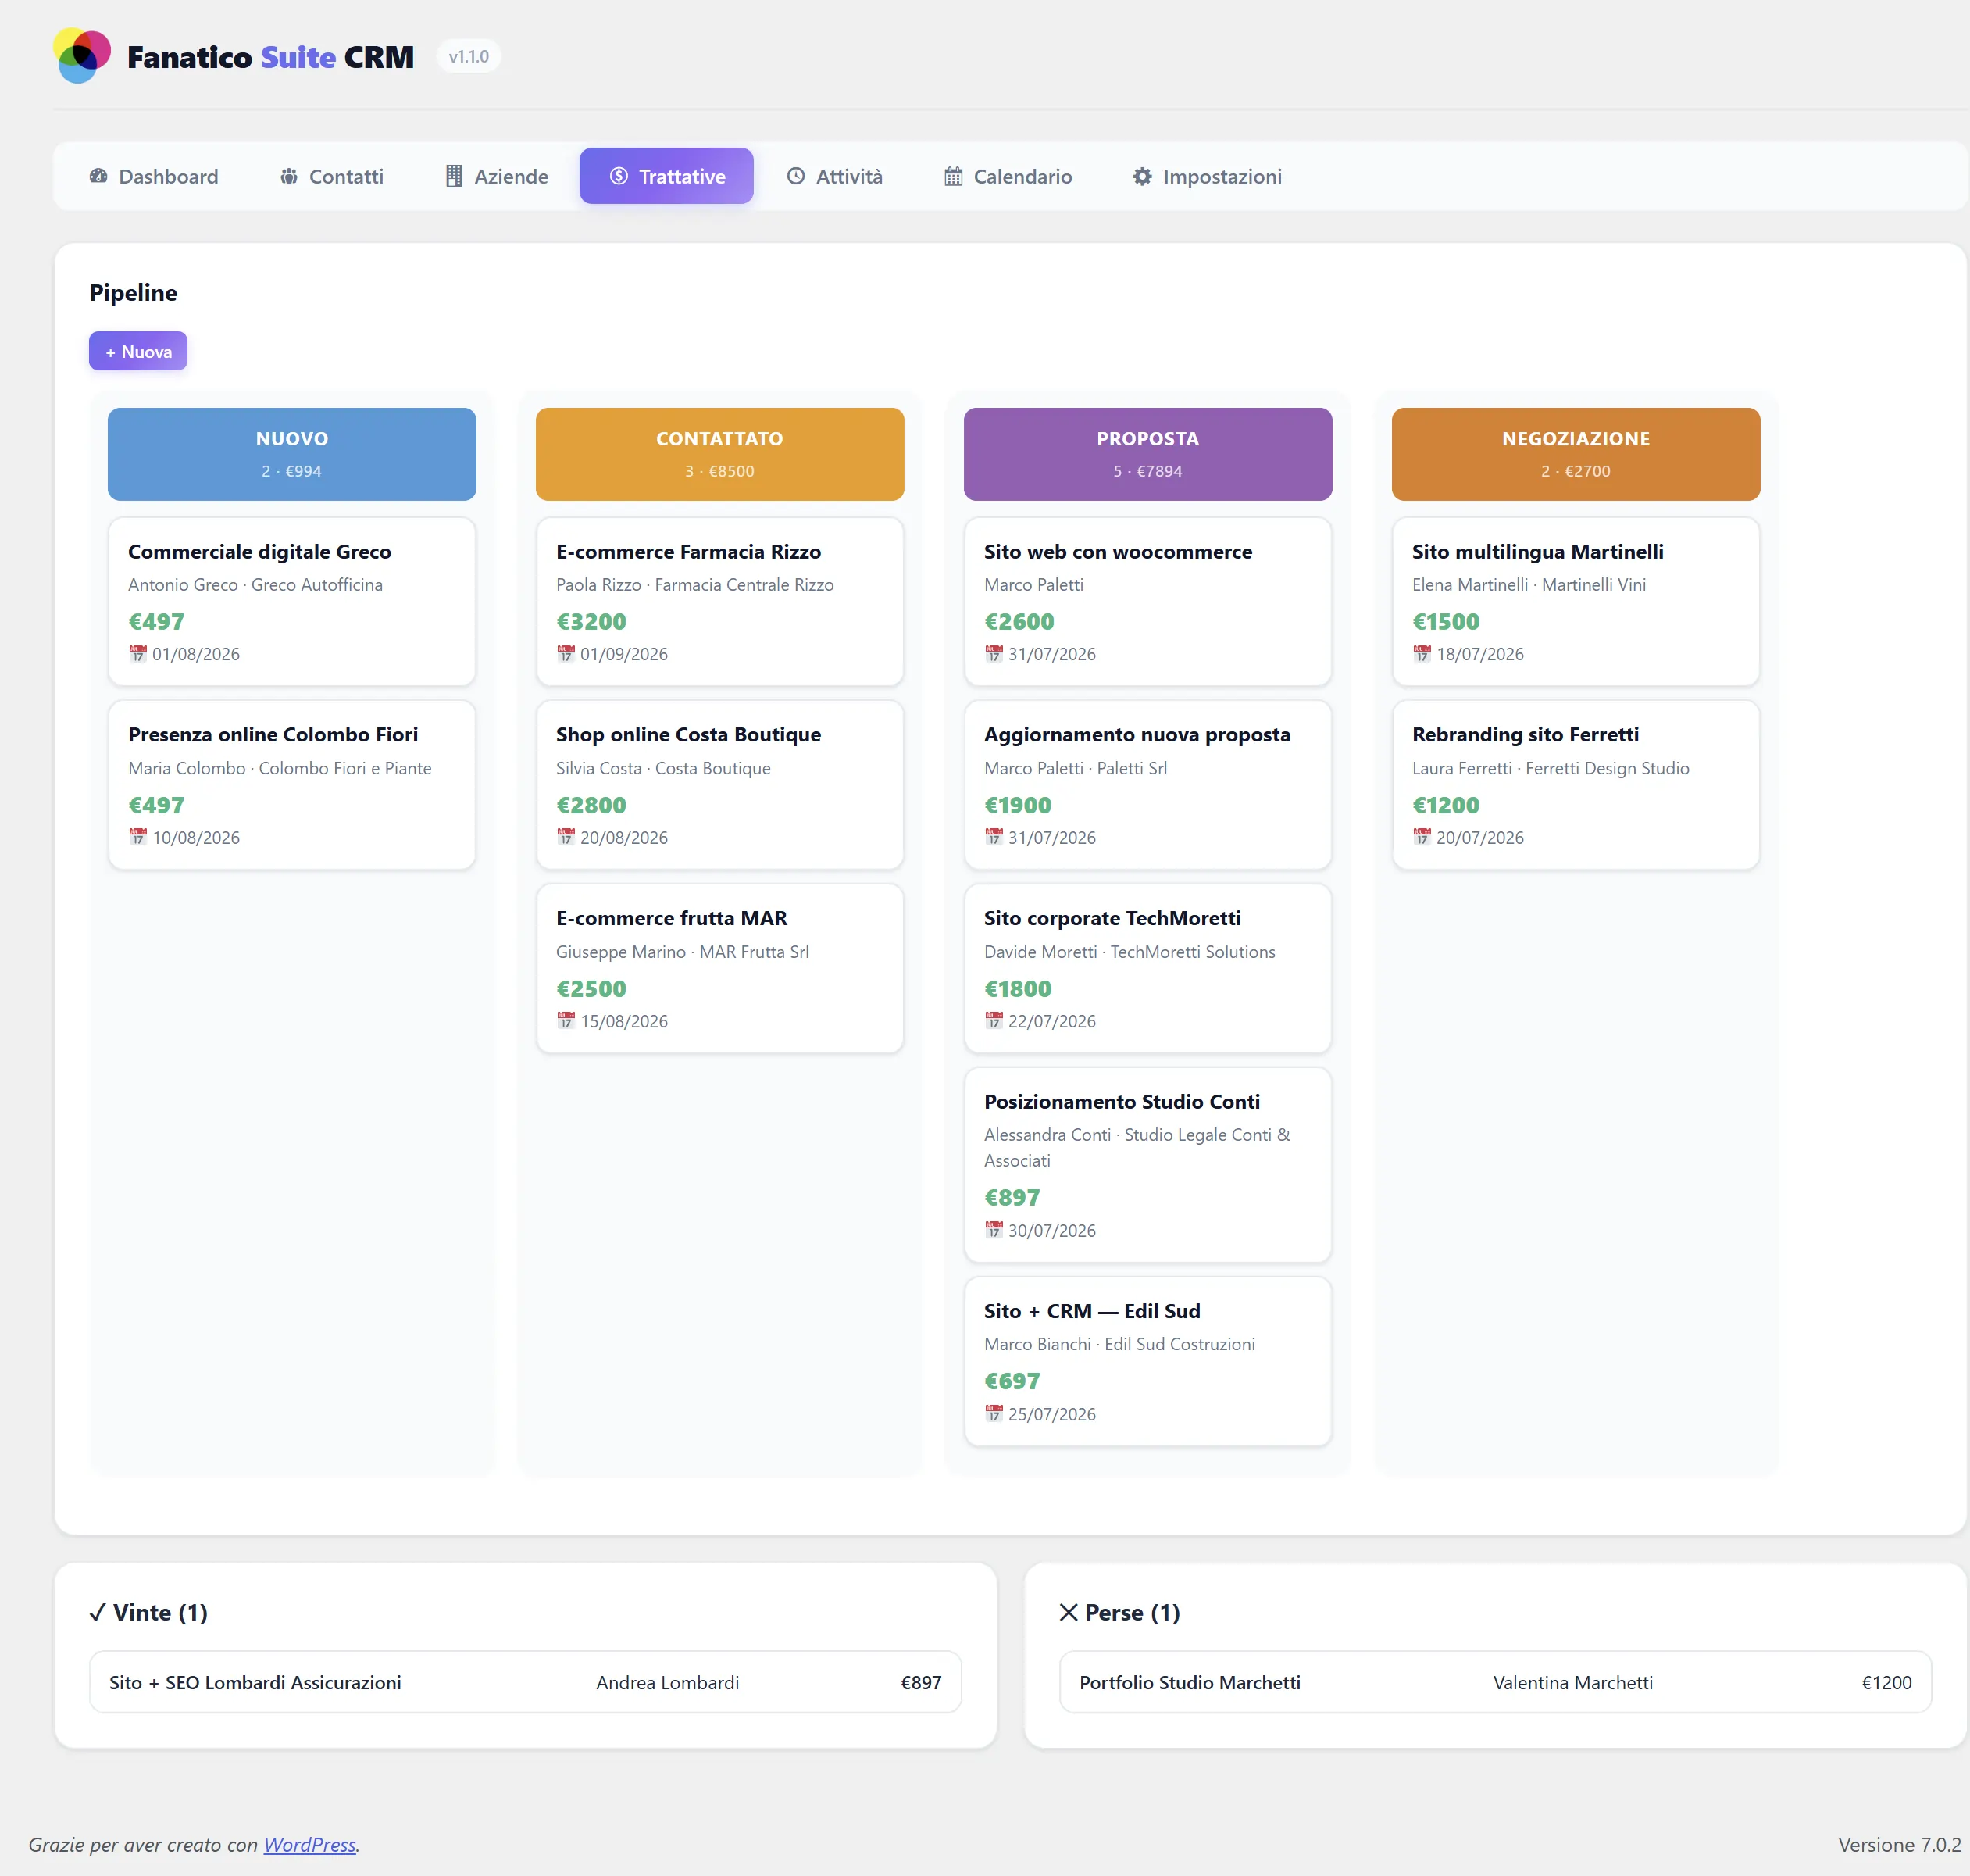
Task: Click the Aziende building icon
Action: [454, 176]
